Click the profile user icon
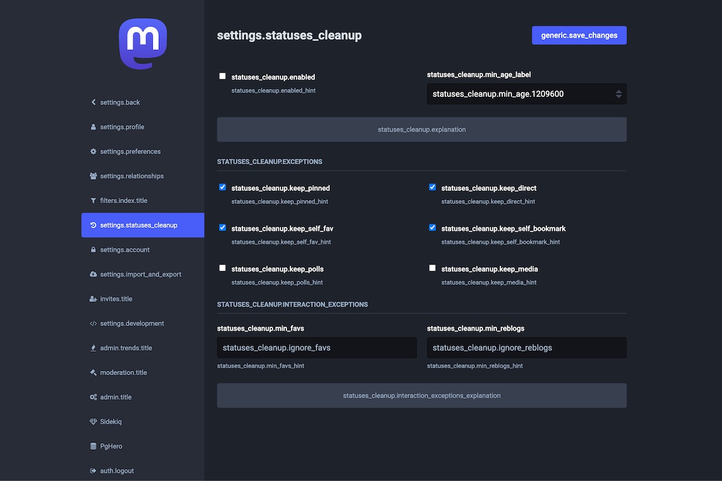This screenshot has height=481, width=722. pos(93,127)
